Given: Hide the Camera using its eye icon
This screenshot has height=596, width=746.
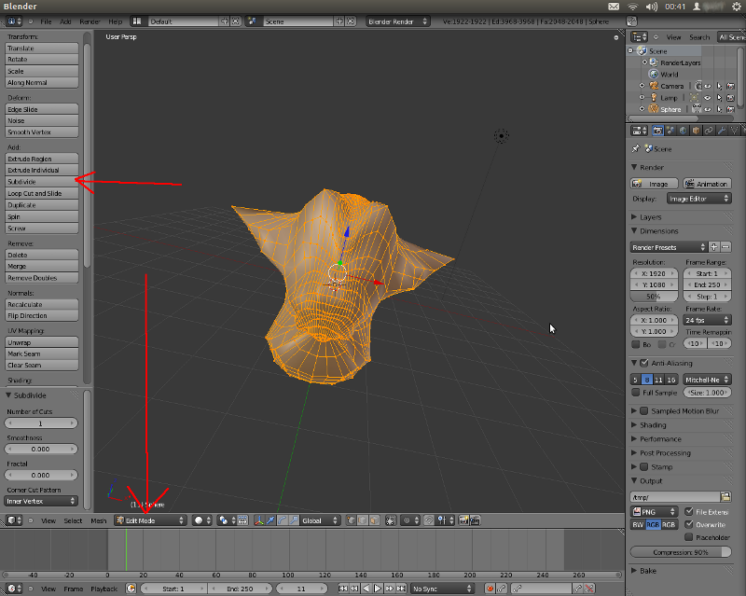Looking at the screenshot, I should tap(708, 86).
